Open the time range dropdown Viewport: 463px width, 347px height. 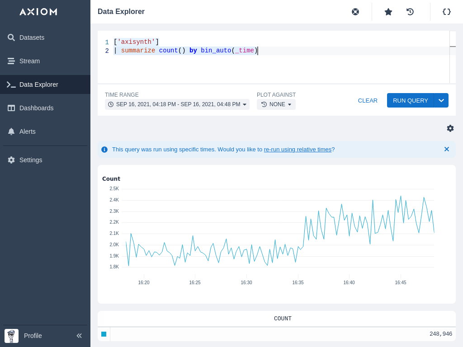pos(177,104)
